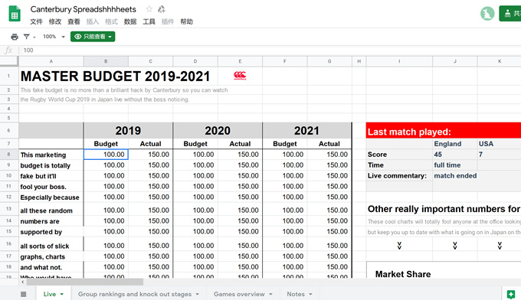
Task: Click the down-arrows symbol in column K
Action: click(500, 246)
